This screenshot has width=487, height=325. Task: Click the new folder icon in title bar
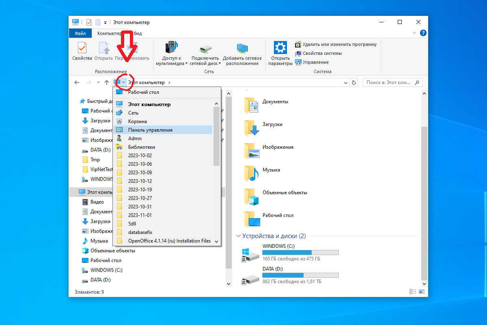(x=97, y=22)
